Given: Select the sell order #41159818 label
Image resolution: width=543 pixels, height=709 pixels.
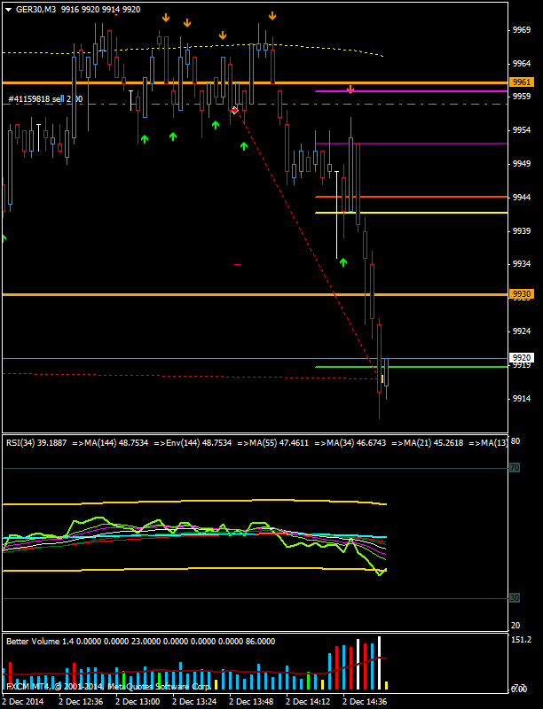Looking at the screenshot, I should (44, 99).
